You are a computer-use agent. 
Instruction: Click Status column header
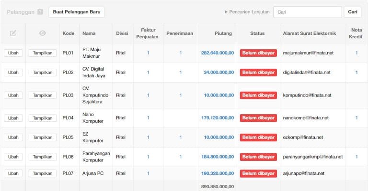pos(257,33)
